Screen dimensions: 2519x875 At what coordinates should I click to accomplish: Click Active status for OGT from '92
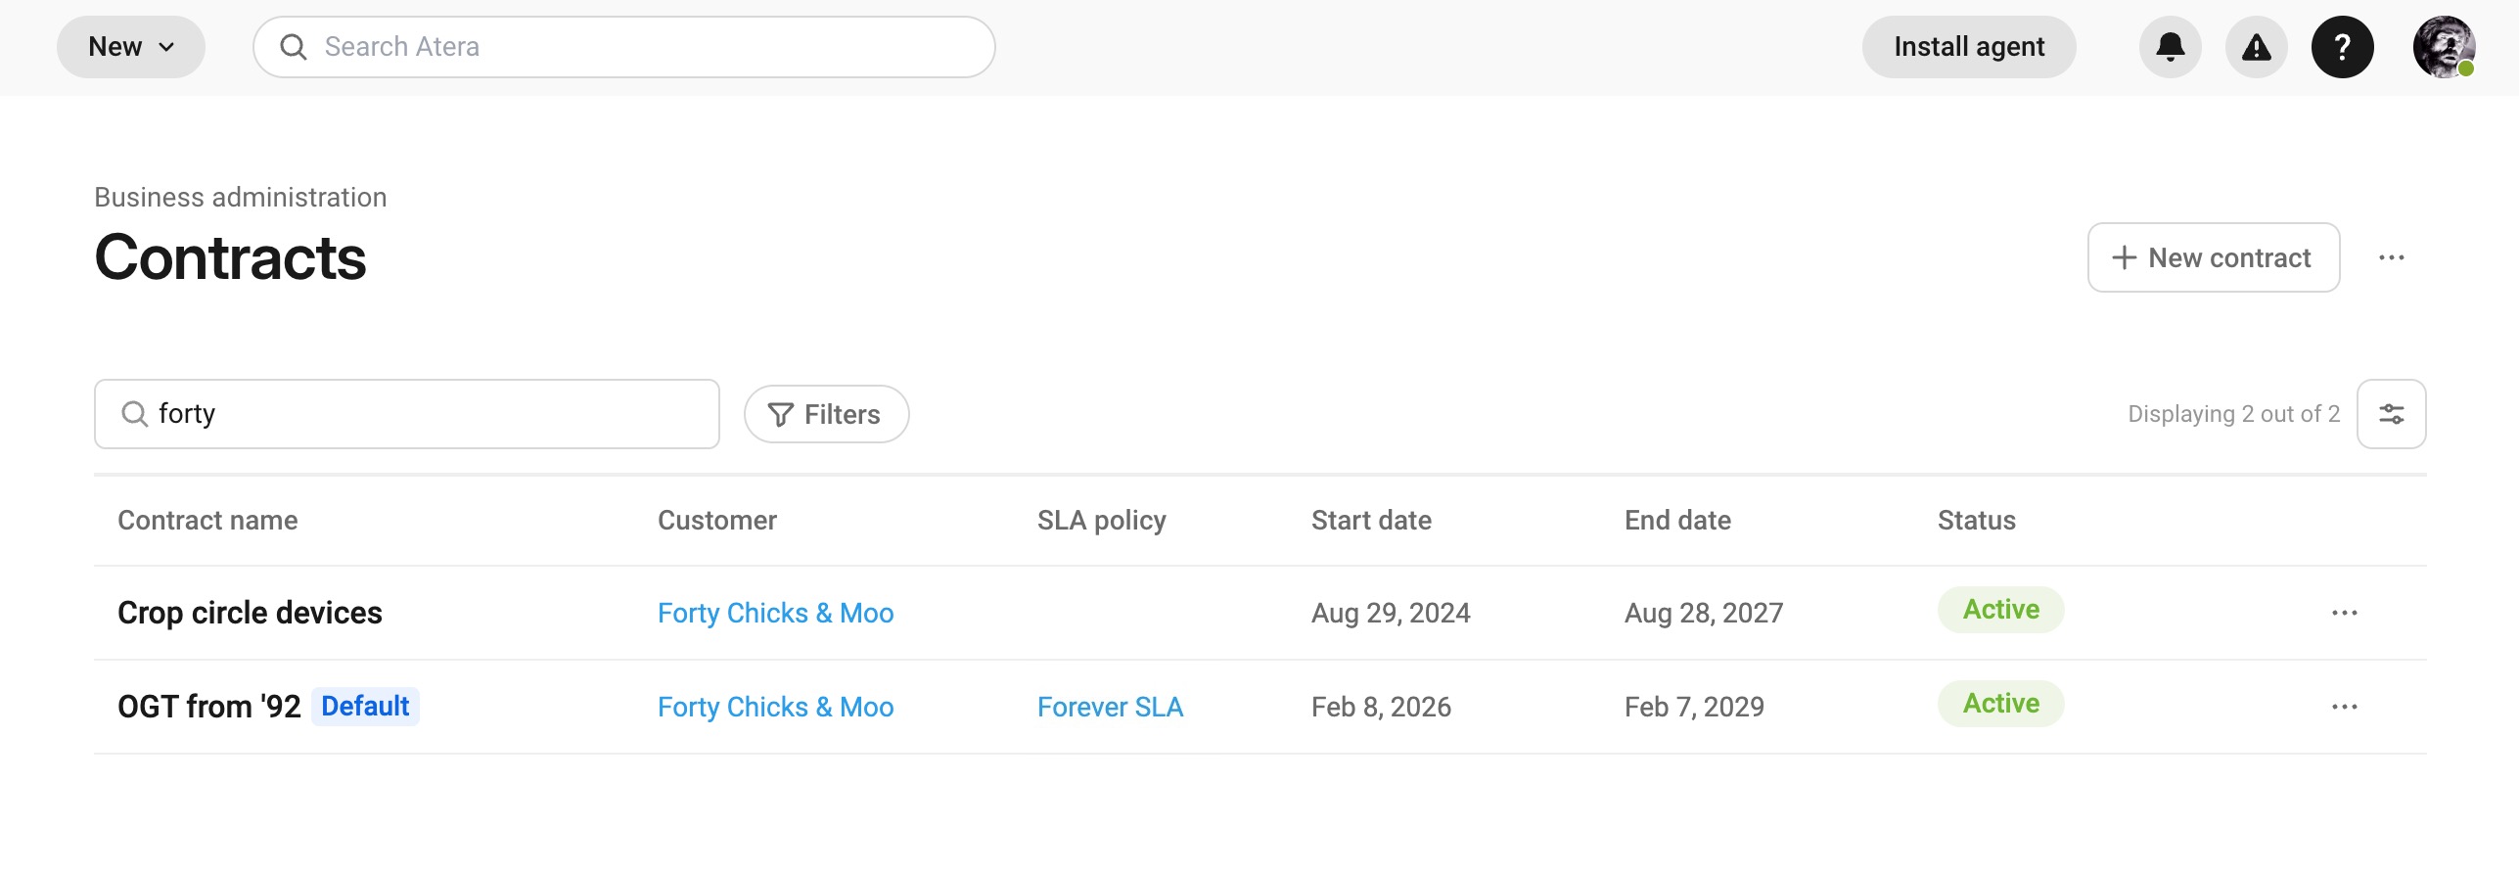pyautogui.click(x=2001, y=704)
